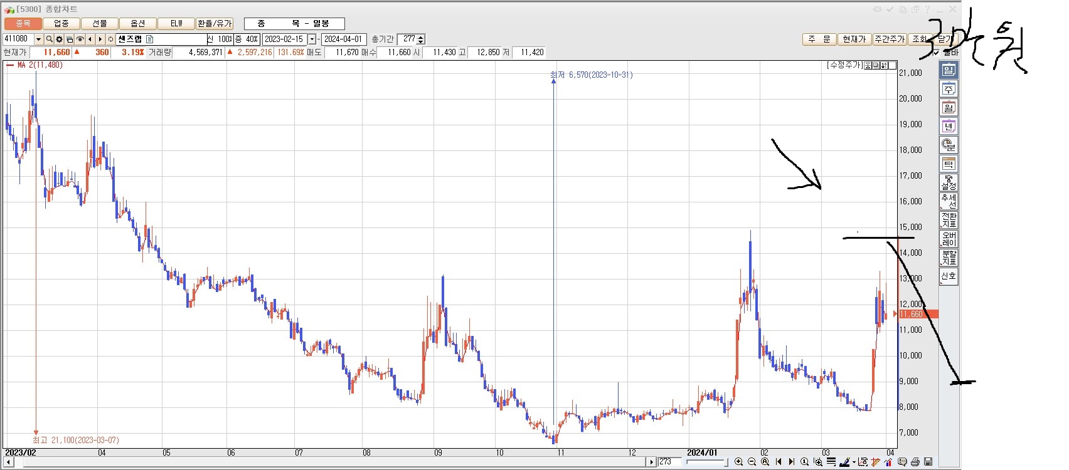Switch to the 업종 tab
Image resolution: width=1069 pixels, height=470 pixels.
[x=61, y=23]
